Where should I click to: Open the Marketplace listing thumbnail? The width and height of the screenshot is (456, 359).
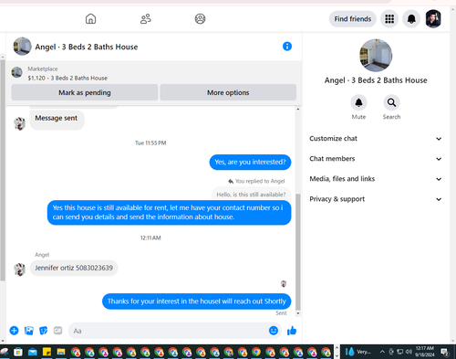tap(16, 72)
